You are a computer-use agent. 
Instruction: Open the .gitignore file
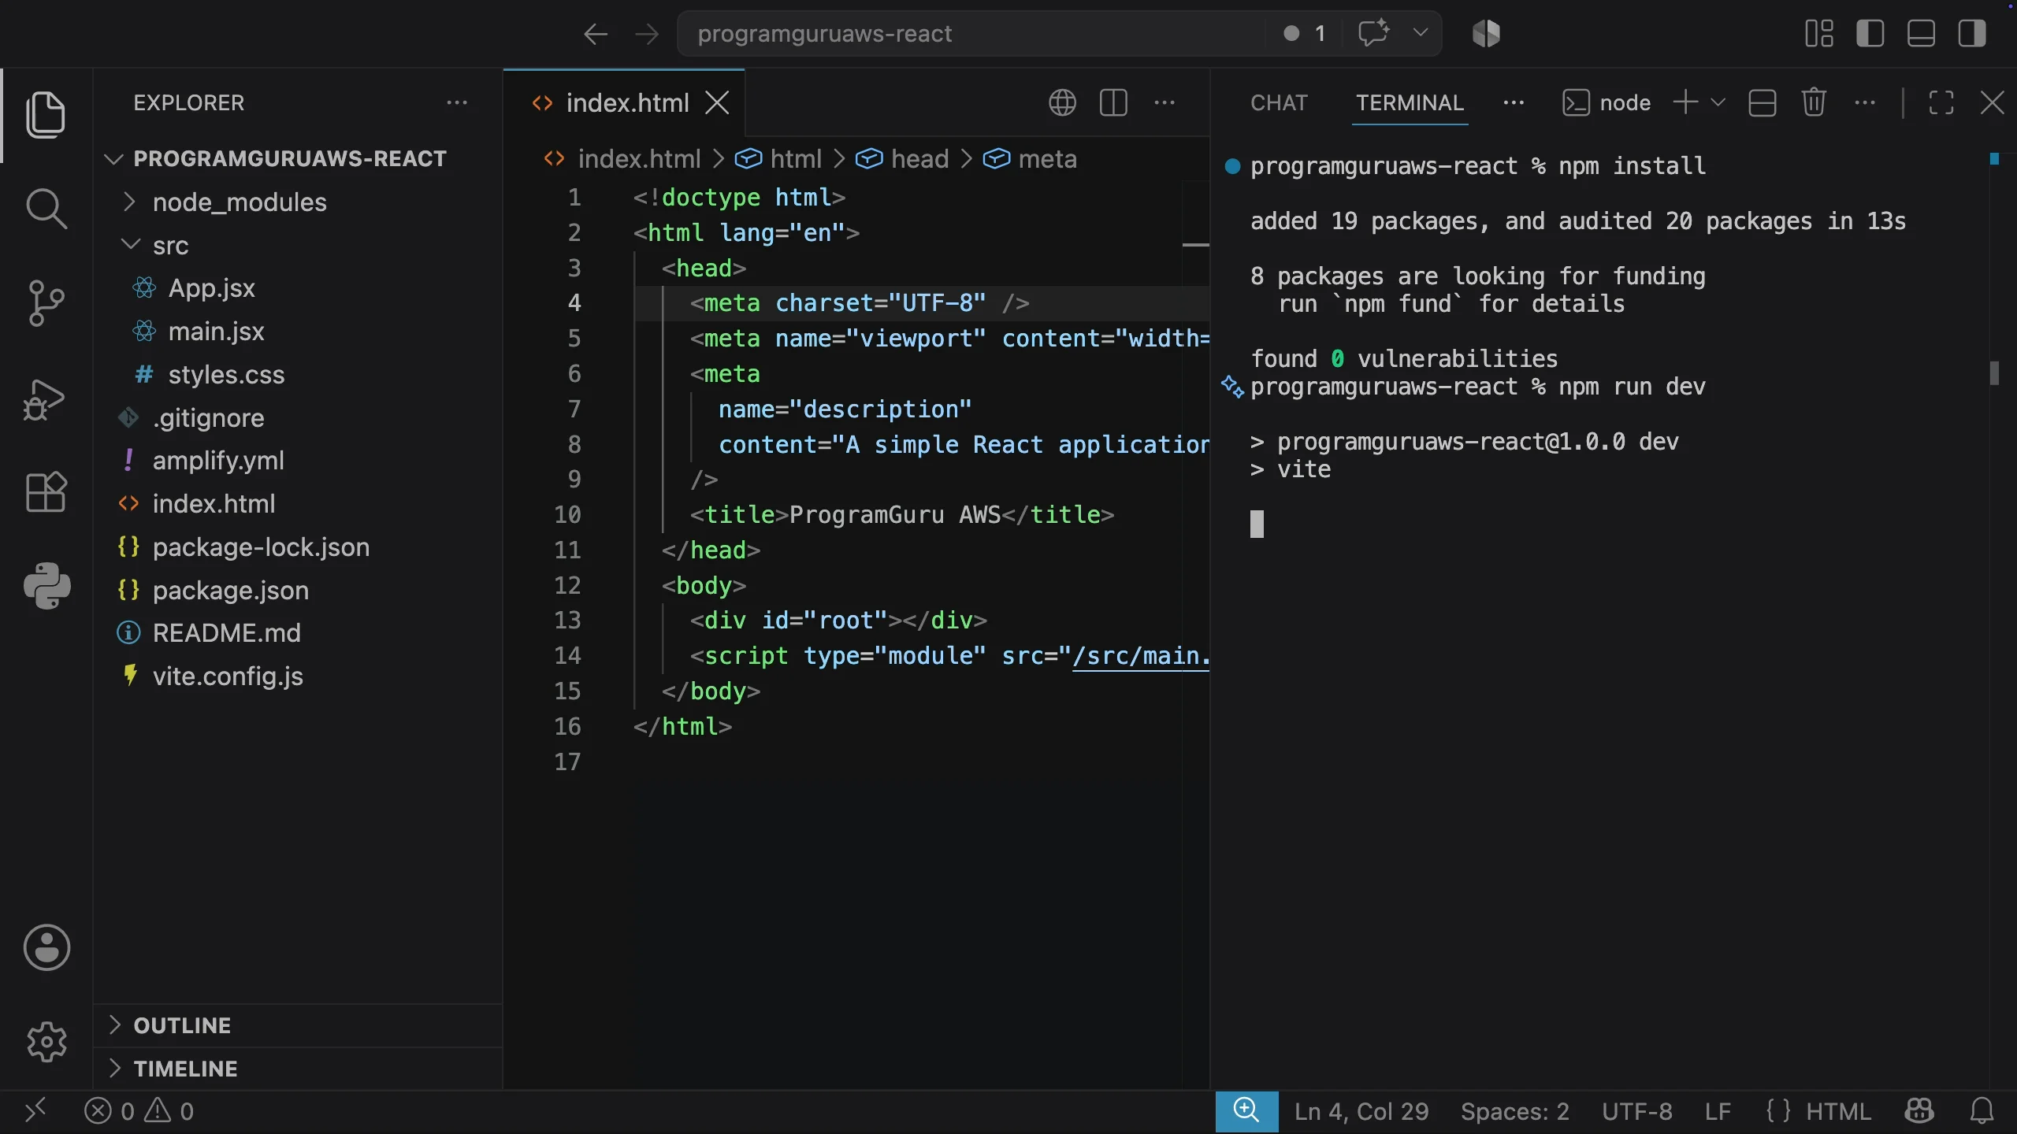point(298,417)
